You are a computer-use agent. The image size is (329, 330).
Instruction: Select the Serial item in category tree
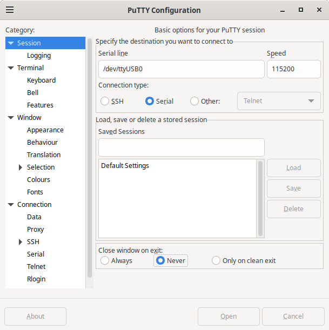(36, 254)
